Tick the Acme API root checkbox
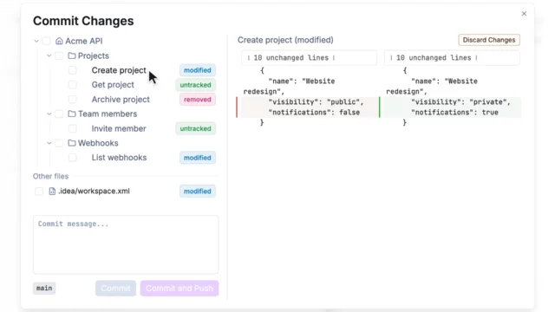Image resolution: width=555 pixels, height=312 pixels. pos(46,41)
